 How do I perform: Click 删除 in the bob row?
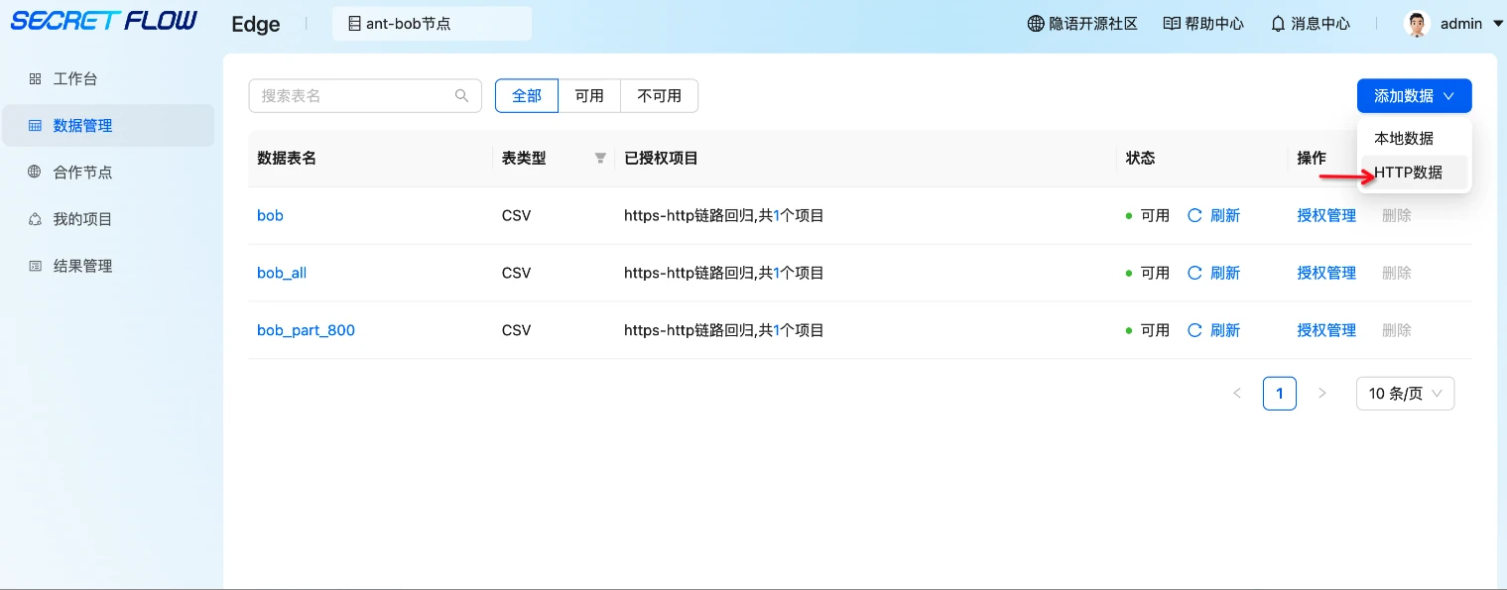click(x=1397, y=215)
